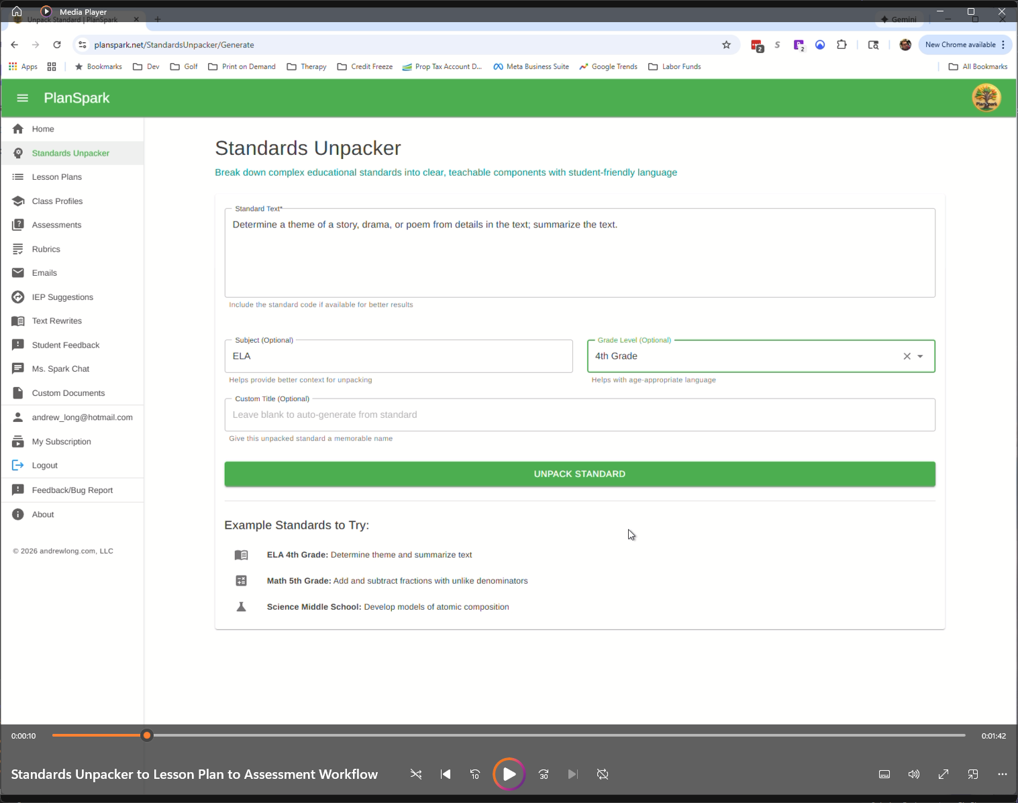Toggle shuffle in the media player
Image resolution: width=1018 pixels, height=803 pixels.
[416, 774]
